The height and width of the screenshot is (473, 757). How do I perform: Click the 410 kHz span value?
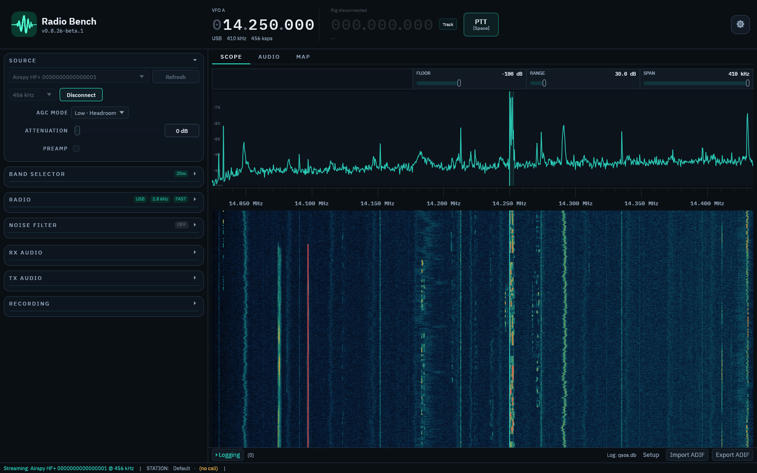pos(739,74)
